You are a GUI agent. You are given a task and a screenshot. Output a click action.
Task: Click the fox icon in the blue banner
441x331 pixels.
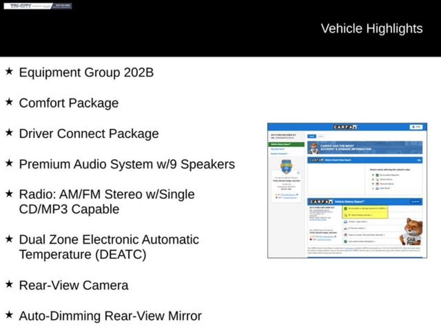(314, 148)
